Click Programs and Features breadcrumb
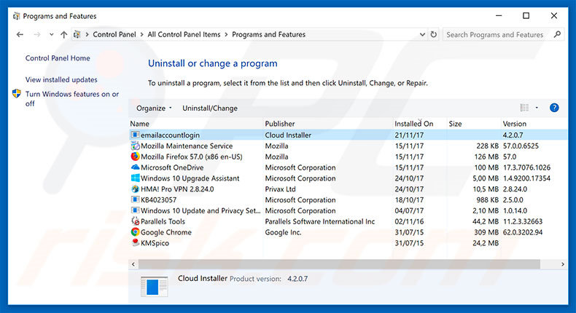 coord(268,34)
